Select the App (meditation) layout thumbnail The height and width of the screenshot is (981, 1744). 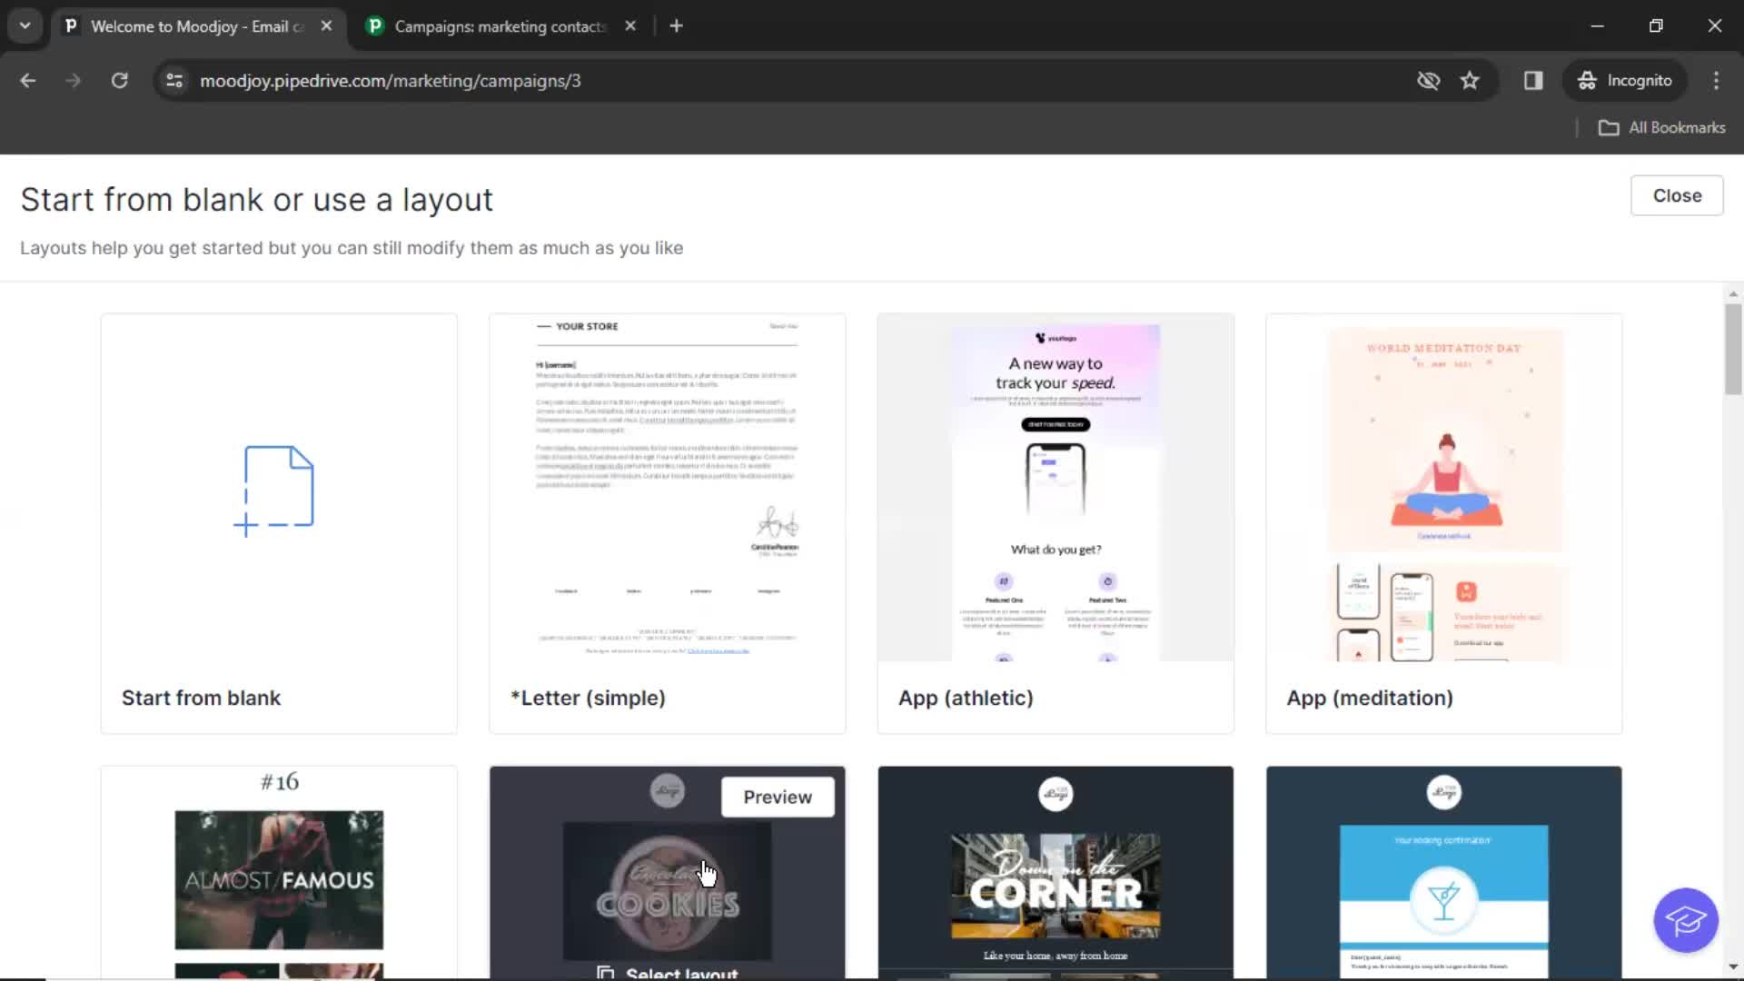1444,489
